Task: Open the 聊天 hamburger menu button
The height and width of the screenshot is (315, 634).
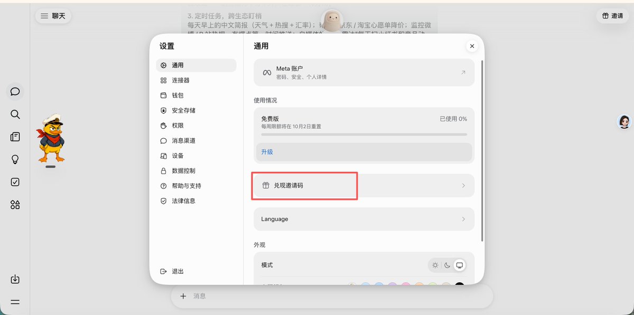Action: (x=53, y=16)
